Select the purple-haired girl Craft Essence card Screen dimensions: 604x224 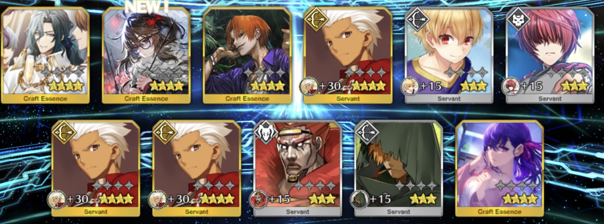[500, 168]
